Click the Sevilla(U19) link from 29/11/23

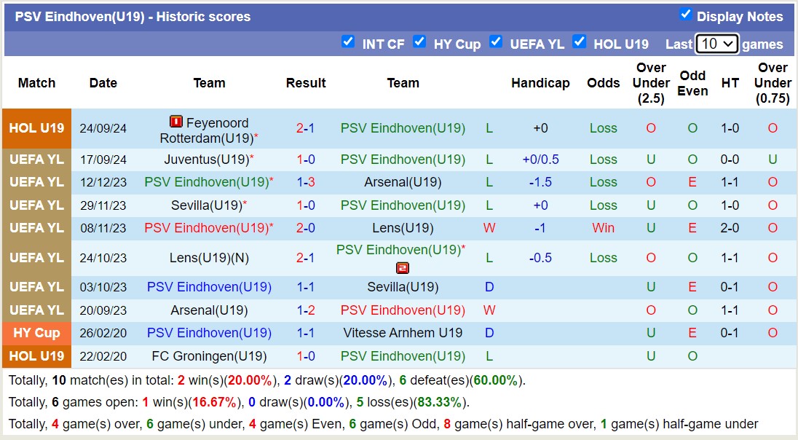point(209,205)
